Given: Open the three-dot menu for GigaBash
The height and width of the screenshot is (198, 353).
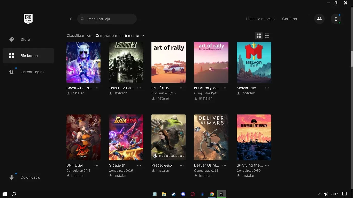Looking at the screenshot, I should (139, 165).
